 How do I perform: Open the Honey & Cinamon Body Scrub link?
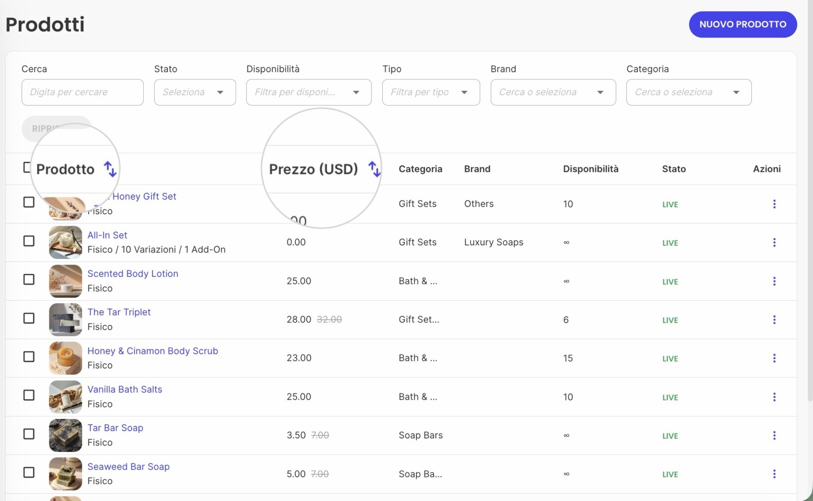point(153,351)
